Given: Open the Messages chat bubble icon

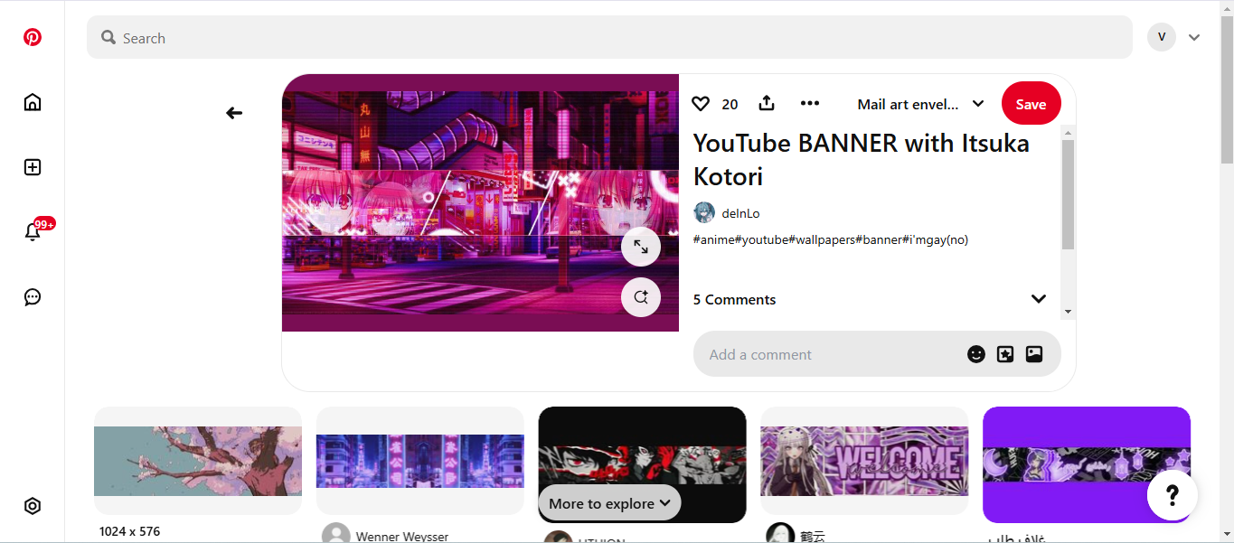Looking at the screenshot, I should [x=33, y=297].
